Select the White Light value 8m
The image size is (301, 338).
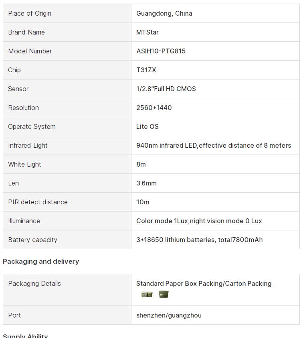[x=141, y=164]
